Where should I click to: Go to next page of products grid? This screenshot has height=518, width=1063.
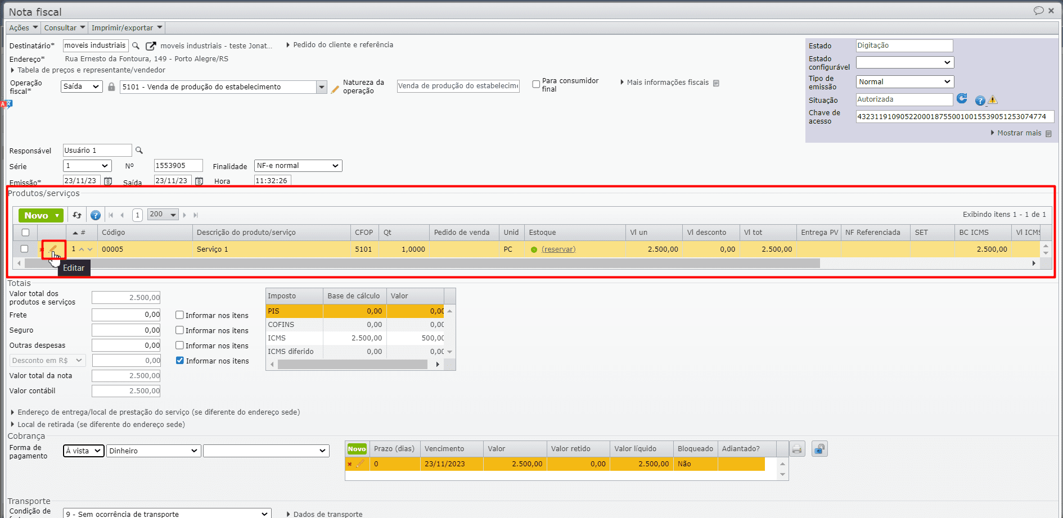pos(184,215)
